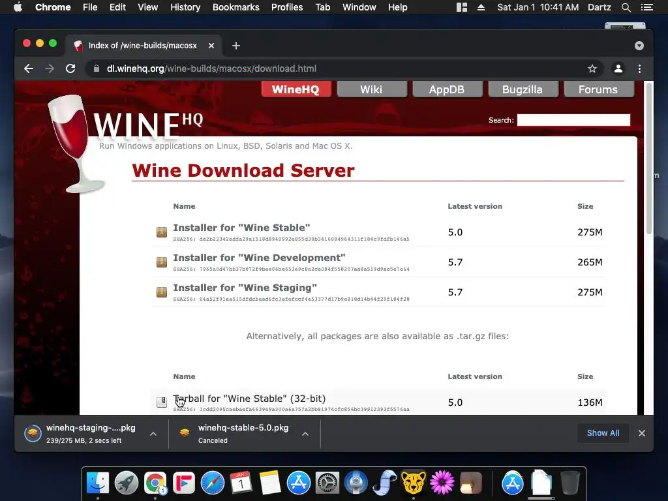668x501 pixels.
Task: Download Tarball for "Wine Stable" (32-bit)
Action: pyautogui.click(x=249, y=399)
